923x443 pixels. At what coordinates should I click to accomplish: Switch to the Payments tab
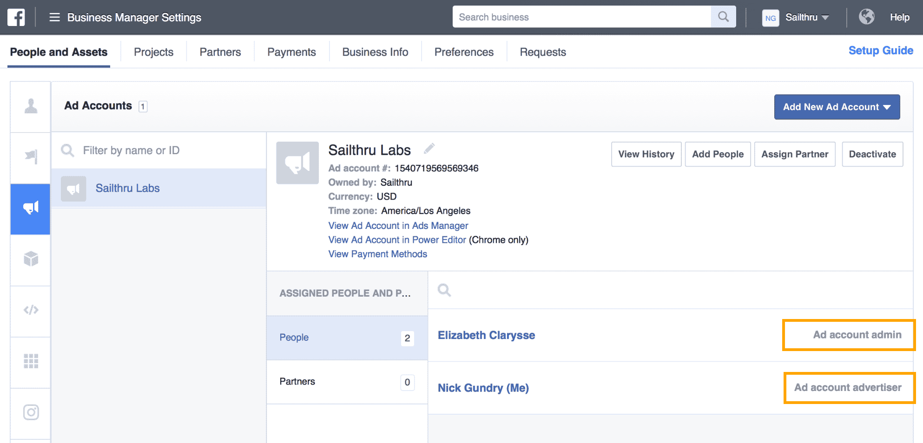click(x=291, y=52)
